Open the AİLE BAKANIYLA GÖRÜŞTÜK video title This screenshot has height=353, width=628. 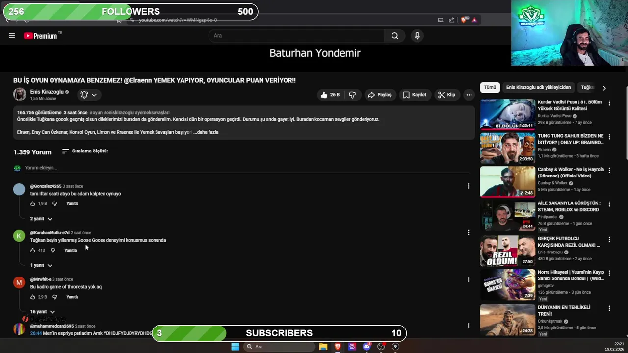pyautogui.click(x=569, y=206)
